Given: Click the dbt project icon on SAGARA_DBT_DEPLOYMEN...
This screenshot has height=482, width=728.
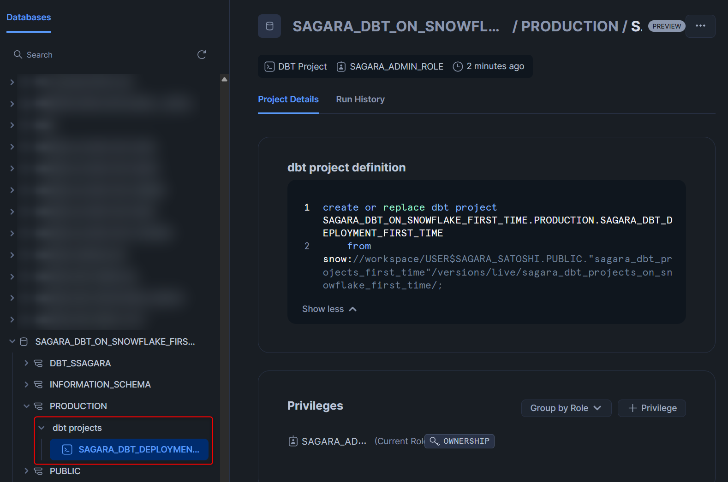Looking at the screenshot, I should 67,450.
